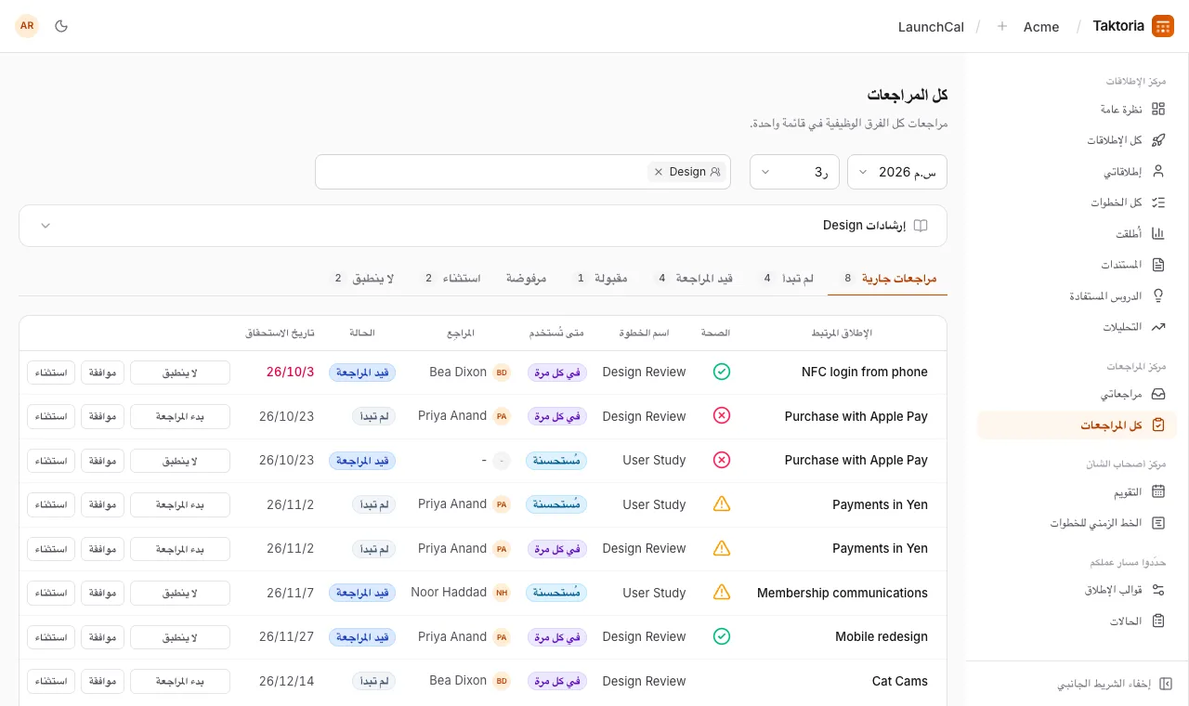The image size is (1189, 706).
Task: Switch to لا ينطبق tab
Action: point(363,279)
